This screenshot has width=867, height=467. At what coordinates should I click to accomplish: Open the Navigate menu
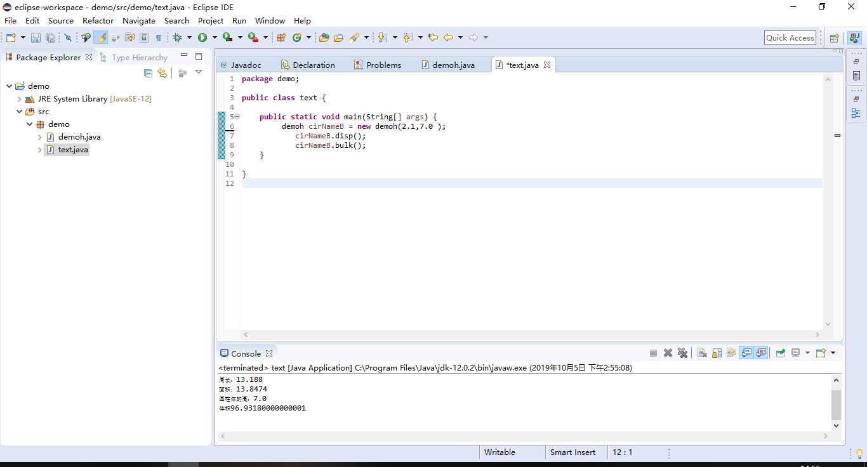[x=139, y=20]
